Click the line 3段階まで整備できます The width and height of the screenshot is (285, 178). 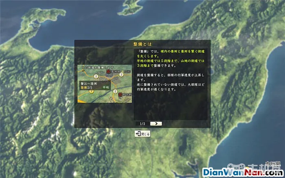(x=156, y=66)
